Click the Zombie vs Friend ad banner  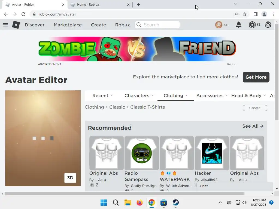(x=137, y=49)
